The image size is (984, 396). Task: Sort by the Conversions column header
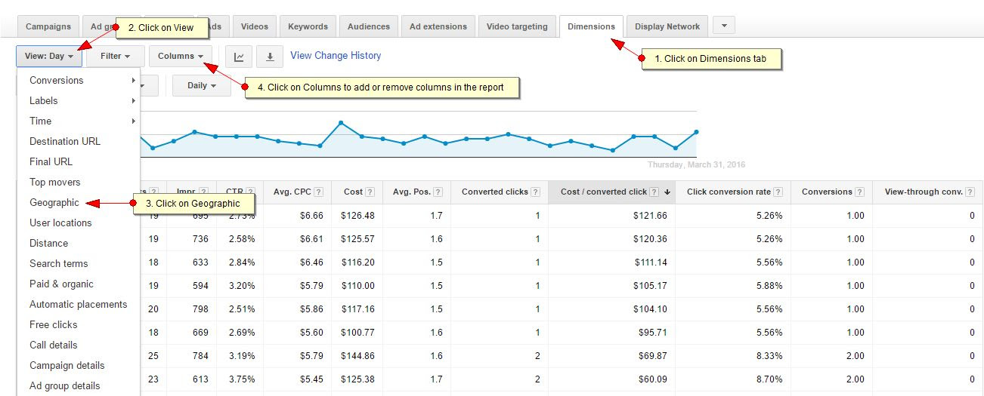[827, 192]
